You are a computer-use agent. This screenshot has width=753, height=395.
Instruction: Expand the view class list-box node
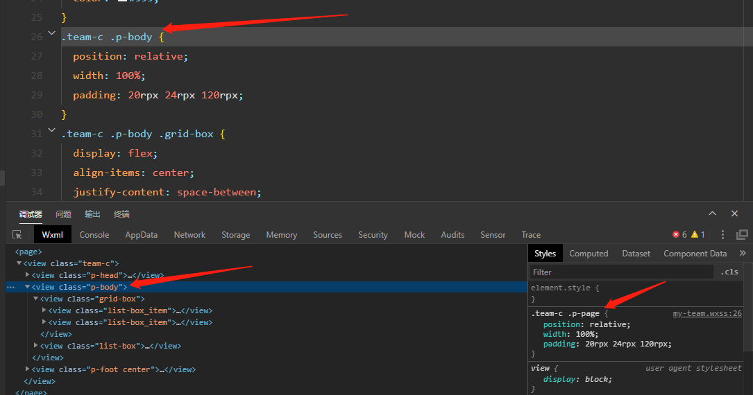pos(35,345)
